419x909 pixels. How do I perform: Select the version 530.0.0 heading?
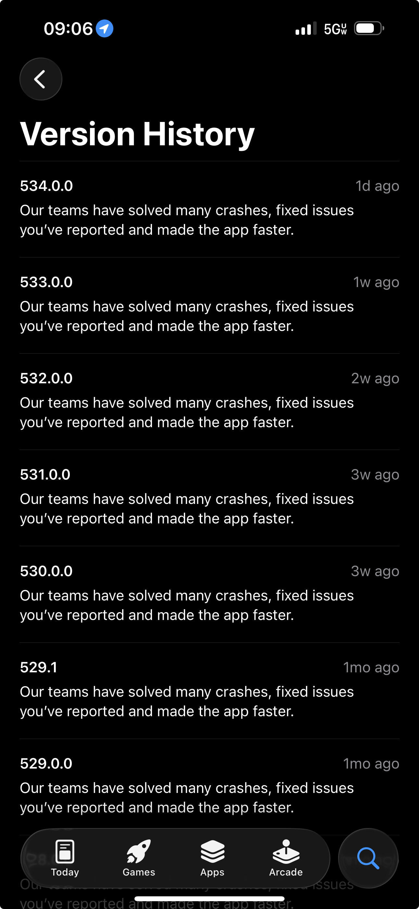tap(46, 571)
